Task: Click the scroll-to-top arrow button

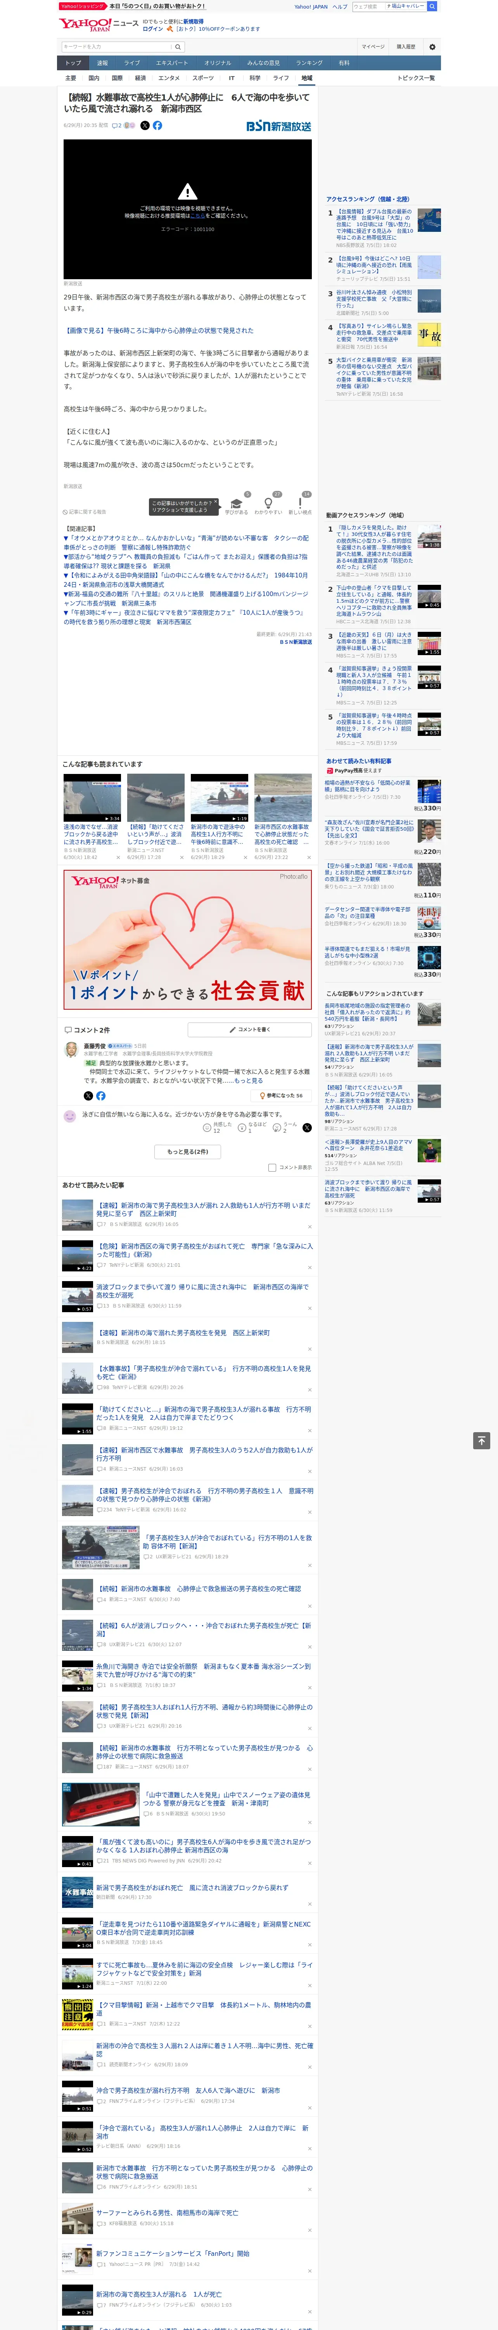Action: (x=482, y=1440)
